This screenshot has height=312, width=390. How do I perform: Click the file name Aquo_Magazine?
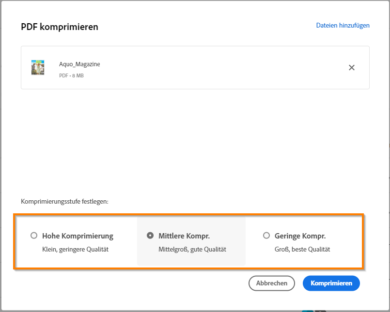[78, 63]
